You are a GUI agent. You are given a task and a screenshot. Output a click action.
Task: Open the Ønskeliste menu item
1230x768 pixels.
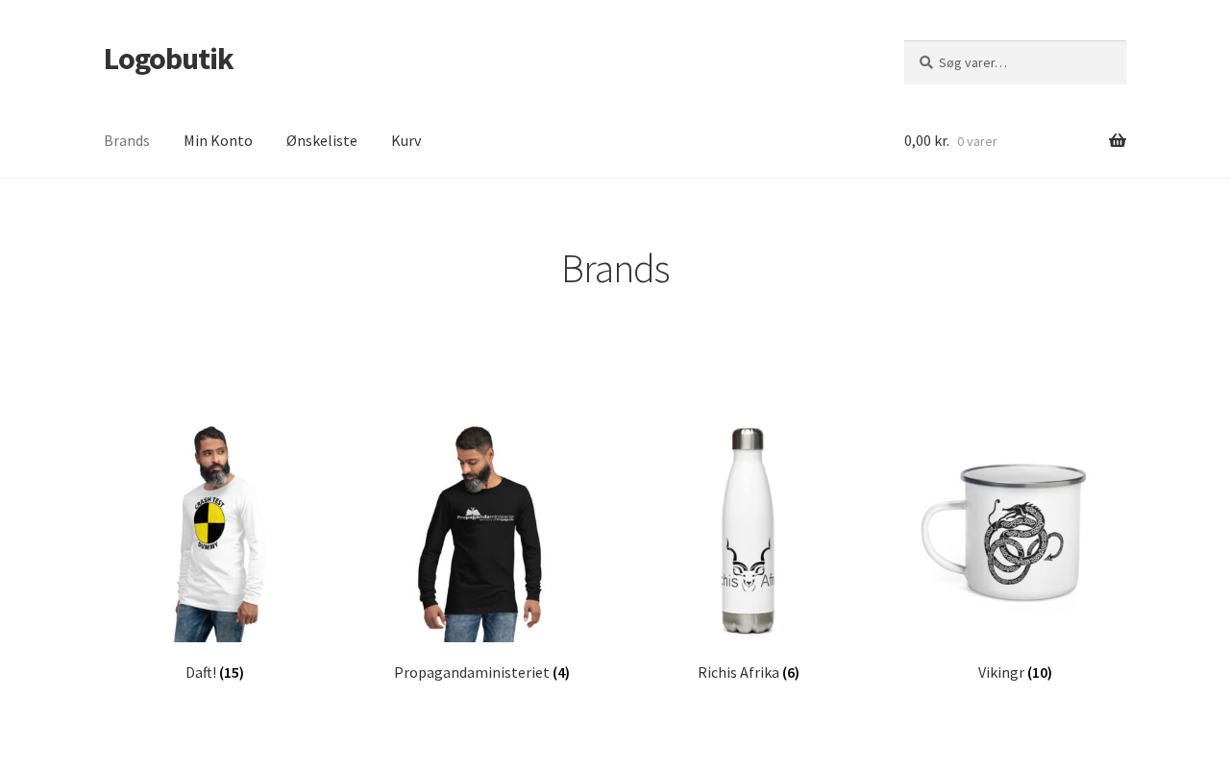[322, 140]
